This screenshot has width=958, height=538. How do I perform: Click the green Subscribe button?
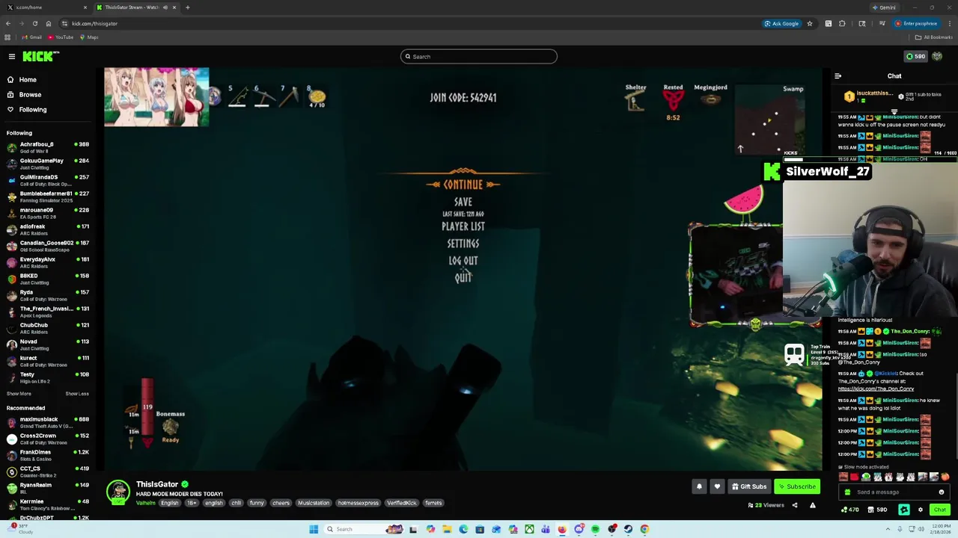click(797, 486)
